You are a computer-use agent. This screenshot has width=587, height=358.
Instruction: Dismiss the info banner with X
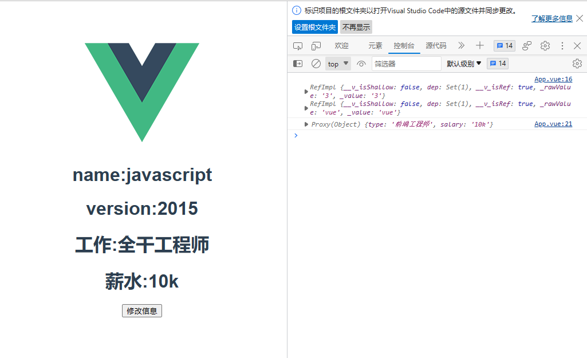click(580, 18)
